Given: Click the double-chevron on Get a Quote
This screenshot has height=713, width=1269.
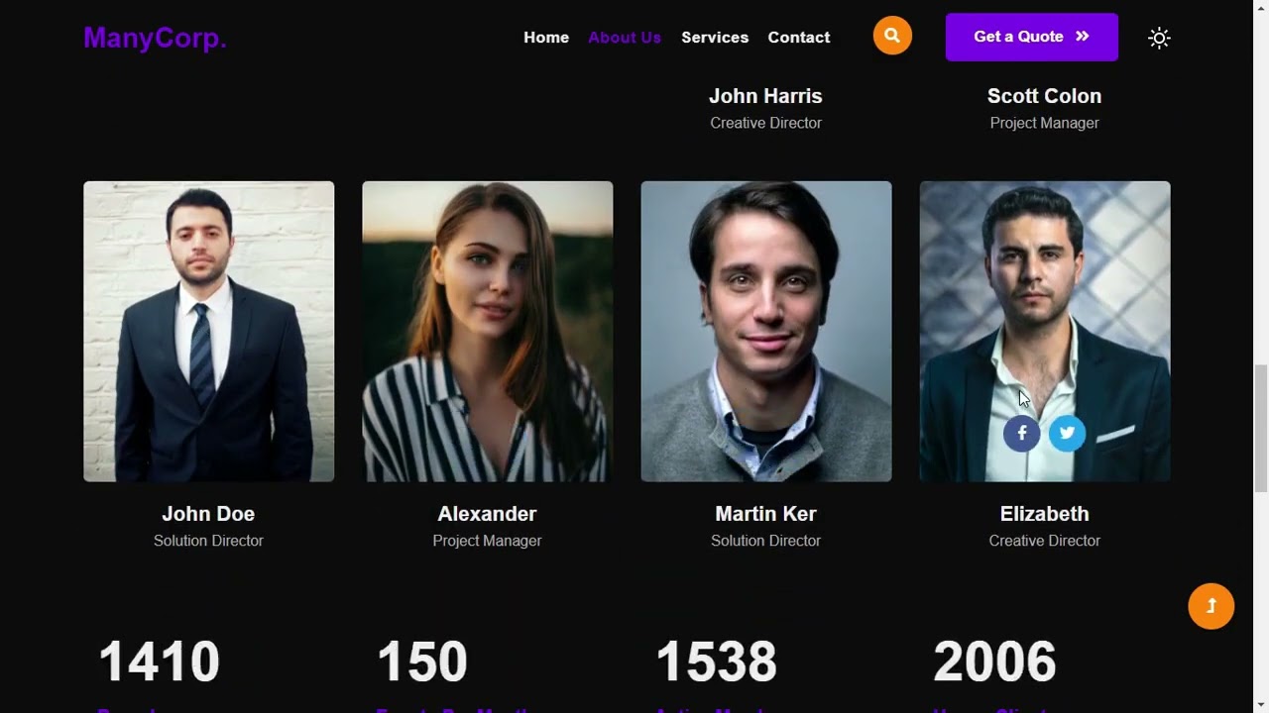Looking at the screenshot, I should 1083,37.
